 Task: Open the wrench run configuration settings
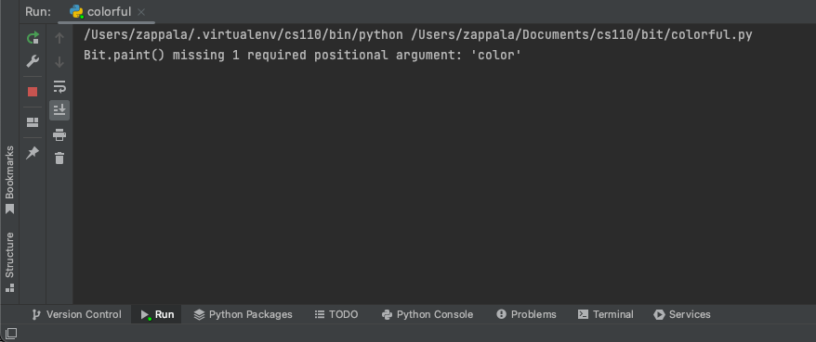[33, 62]
